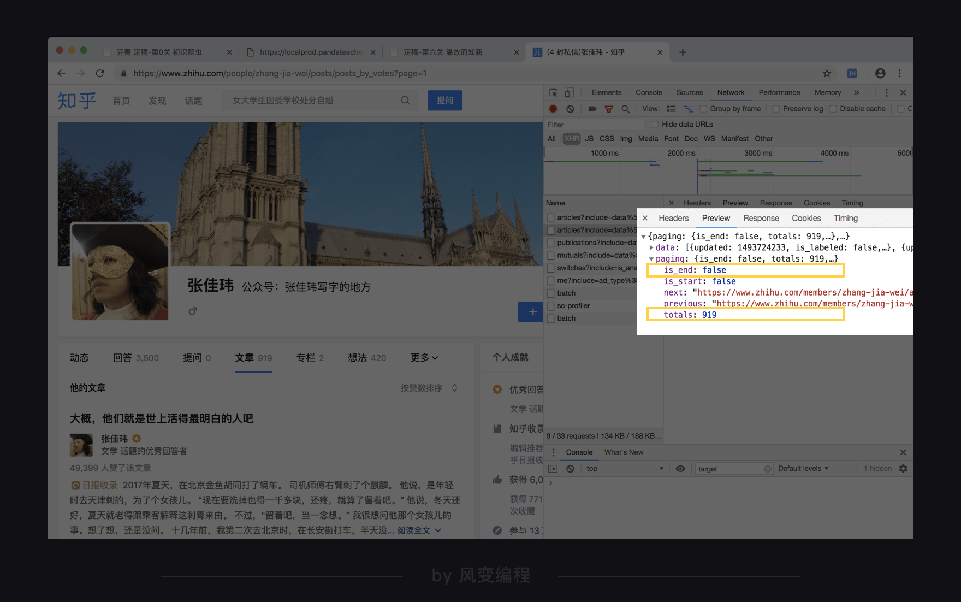The image size is (961, 602).
Task: Enable the Disable cache checkbox
Action: pos(833,109)
